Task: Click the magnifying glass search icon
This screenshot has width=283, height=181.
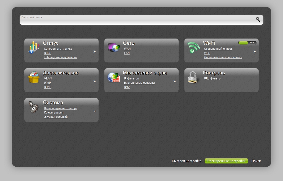Action: tap(258, 19)
